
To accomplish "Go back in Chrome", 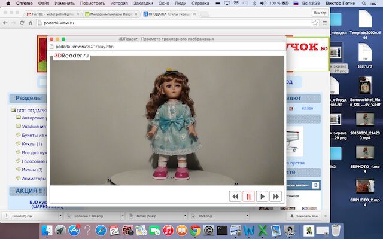I will 5,23.
